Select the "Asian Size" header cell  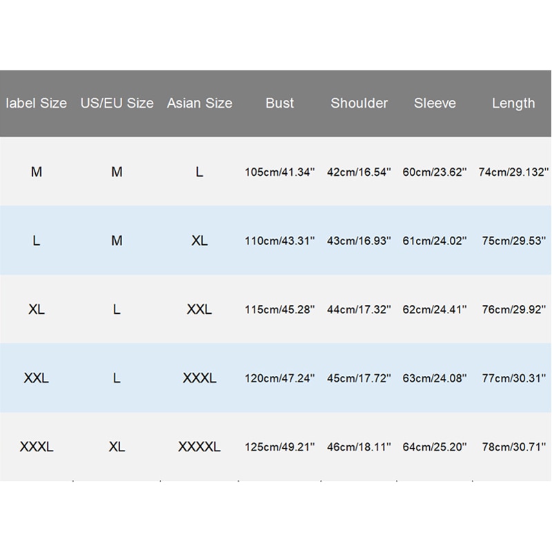pos(199,103)
